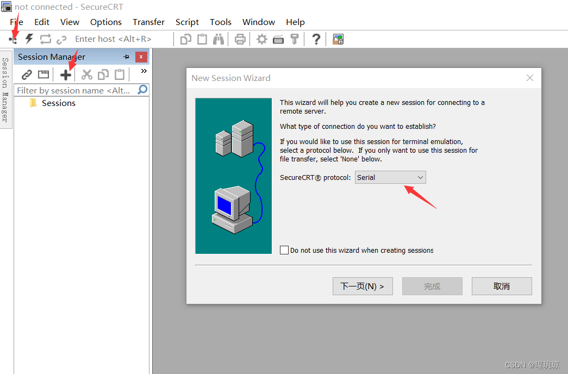Open the Options menu
Image resolution: width=568 pixels, height=374 pixels.
point(106,22)
